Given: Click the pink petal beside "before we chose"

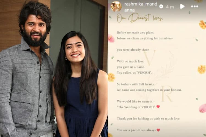Looking at the screenshot, I should (111, 38).
